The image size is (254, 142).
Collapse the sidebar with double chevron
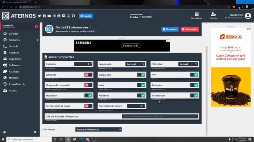35,132
